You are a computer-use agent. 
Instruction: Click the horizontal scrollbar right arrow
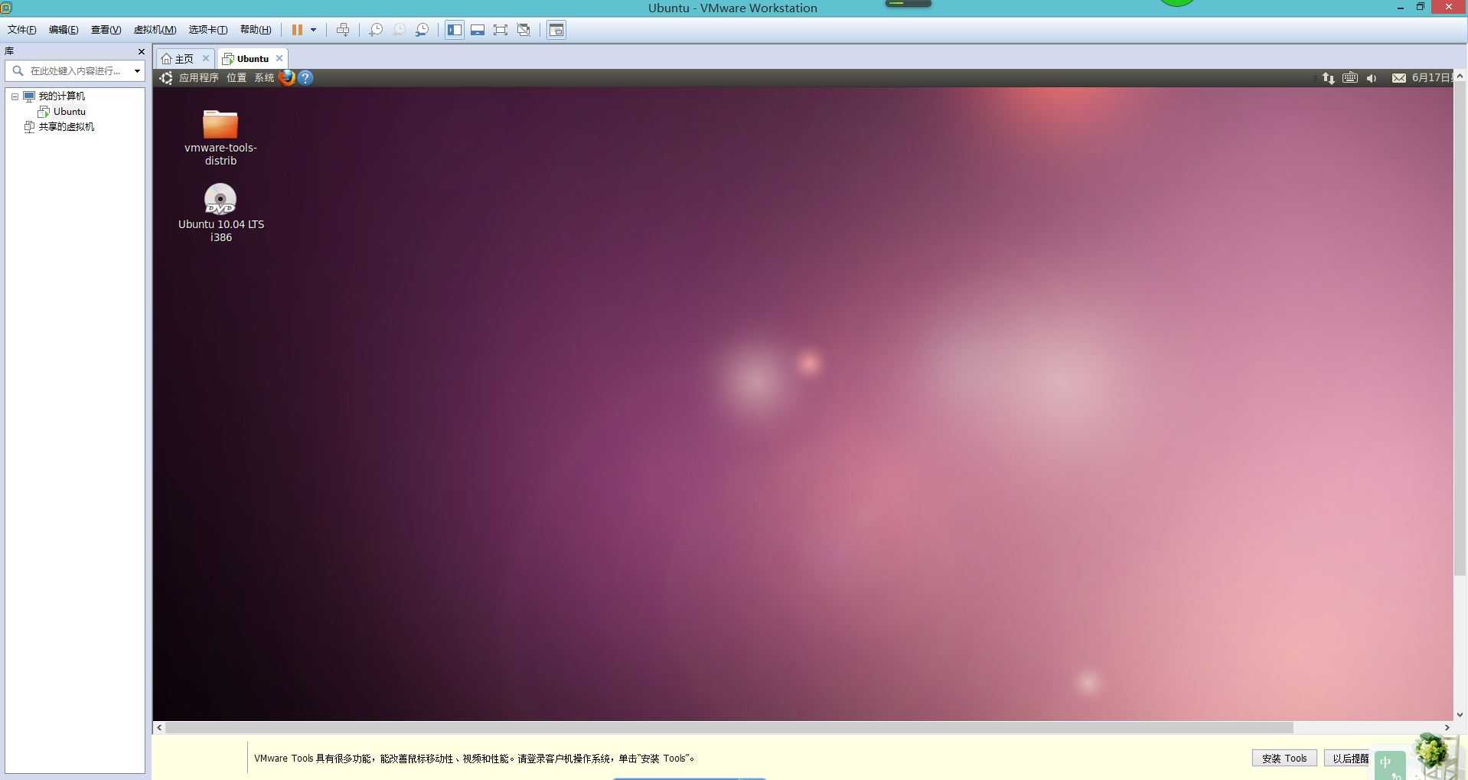point(1447,727)
